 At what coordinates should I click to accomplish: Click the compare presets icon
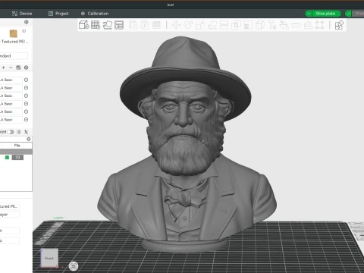click(26, 132)
